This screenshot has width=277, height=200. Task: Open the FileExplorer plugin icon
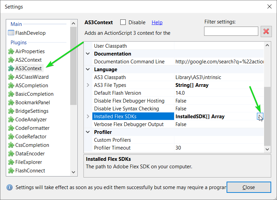pos(11,162)
